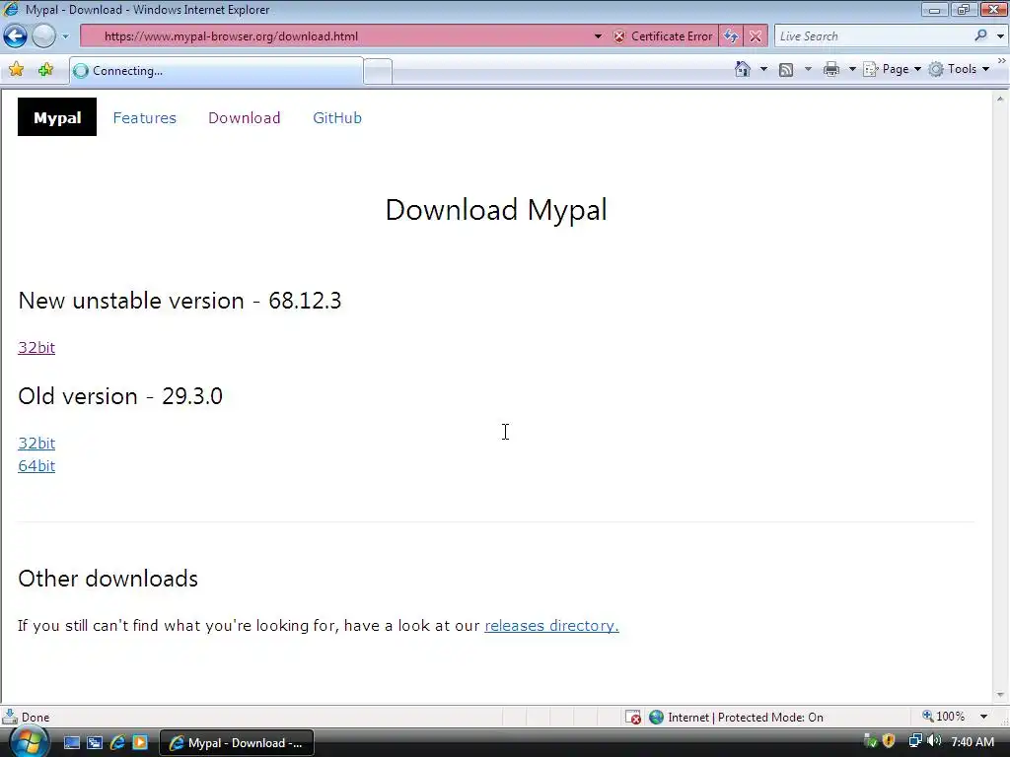Open Favorites Center star icon
The image size is (1010, 757).
tap(16, 70)
